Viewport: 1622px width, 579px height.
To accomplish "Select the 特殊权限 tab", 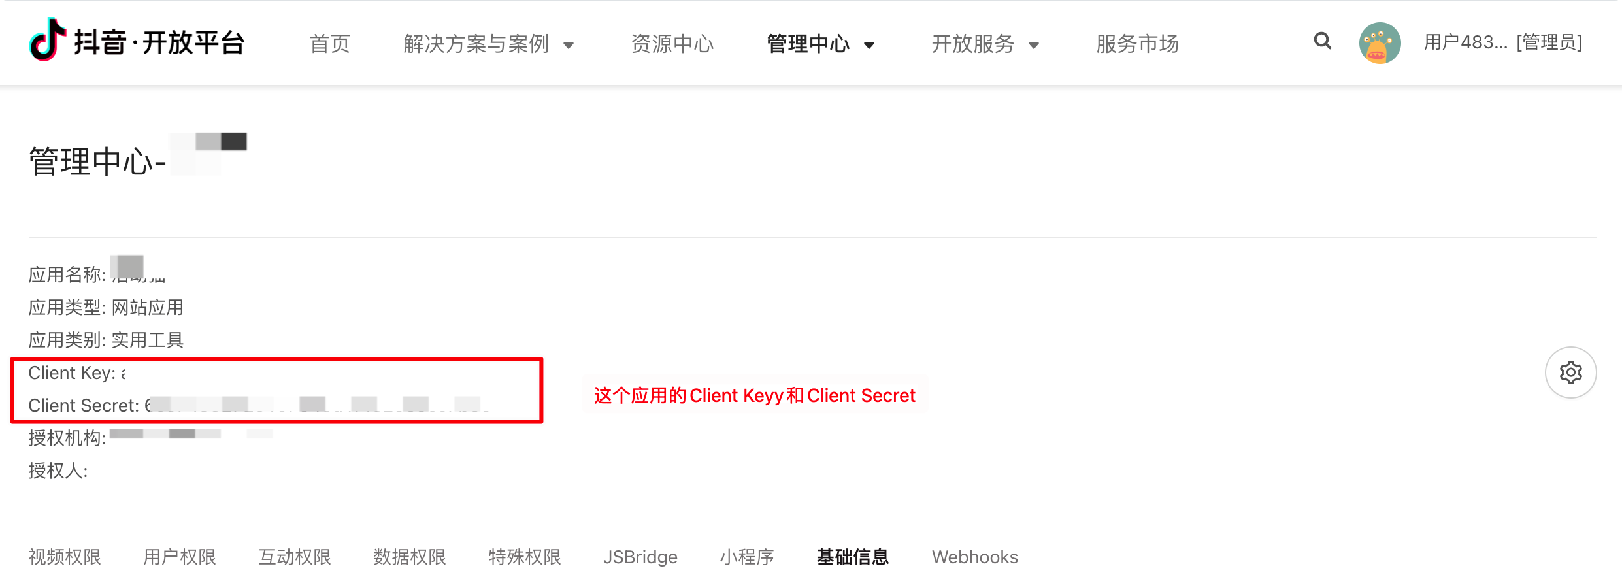I will (525, 557).
